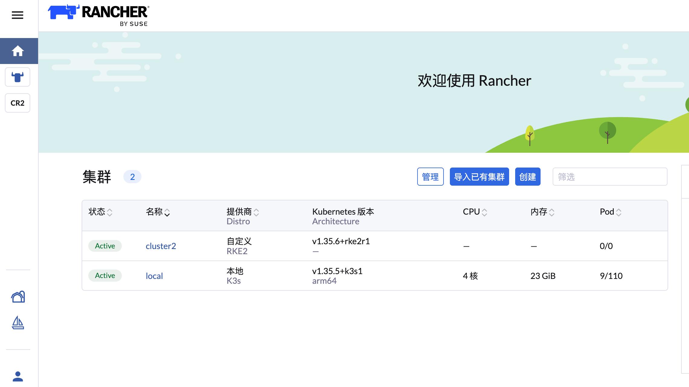Click the Rancher by SUSE logo
The width and height of the screenshot is (689, 387).
[99, 15]
